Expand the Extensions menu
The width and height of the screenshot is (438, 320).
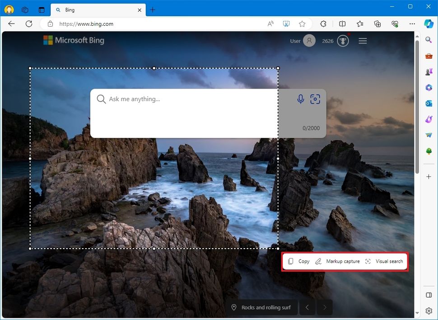click(323, 24)
